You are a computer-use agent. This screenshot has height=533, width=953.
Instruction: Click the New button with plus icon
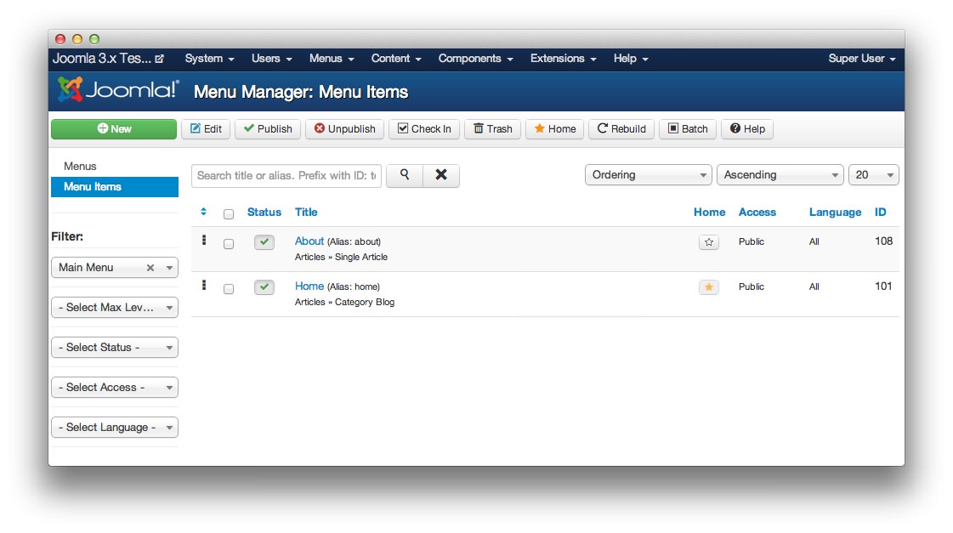point(113,128)
